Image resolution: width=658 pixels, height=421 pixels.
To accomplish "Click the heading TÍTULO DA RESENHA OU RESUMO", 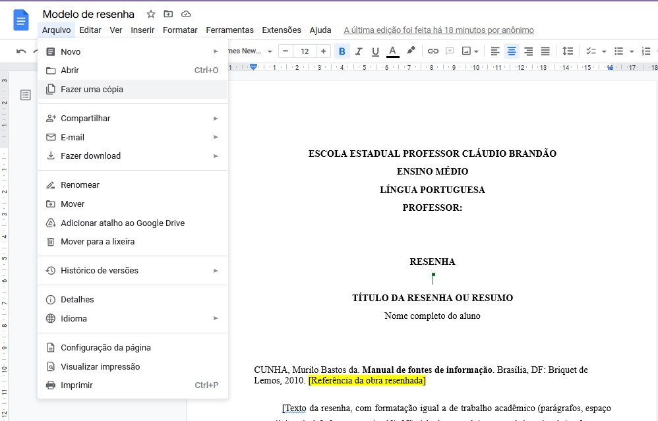I will pos(433,298).
